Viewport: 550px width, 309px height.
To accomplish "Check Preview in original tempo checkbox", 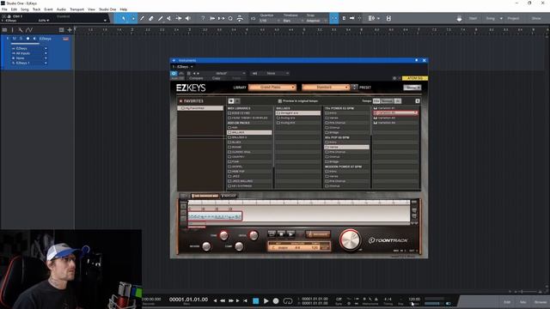I will 280,101.
